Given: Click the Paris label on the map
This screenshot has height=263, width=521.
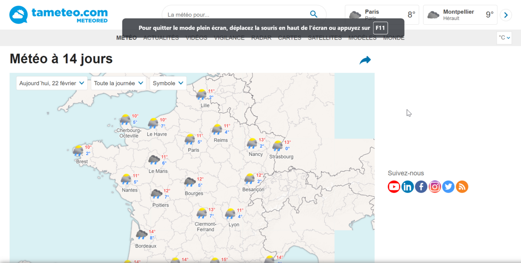Looking at the screenshot, I should 194,150.
